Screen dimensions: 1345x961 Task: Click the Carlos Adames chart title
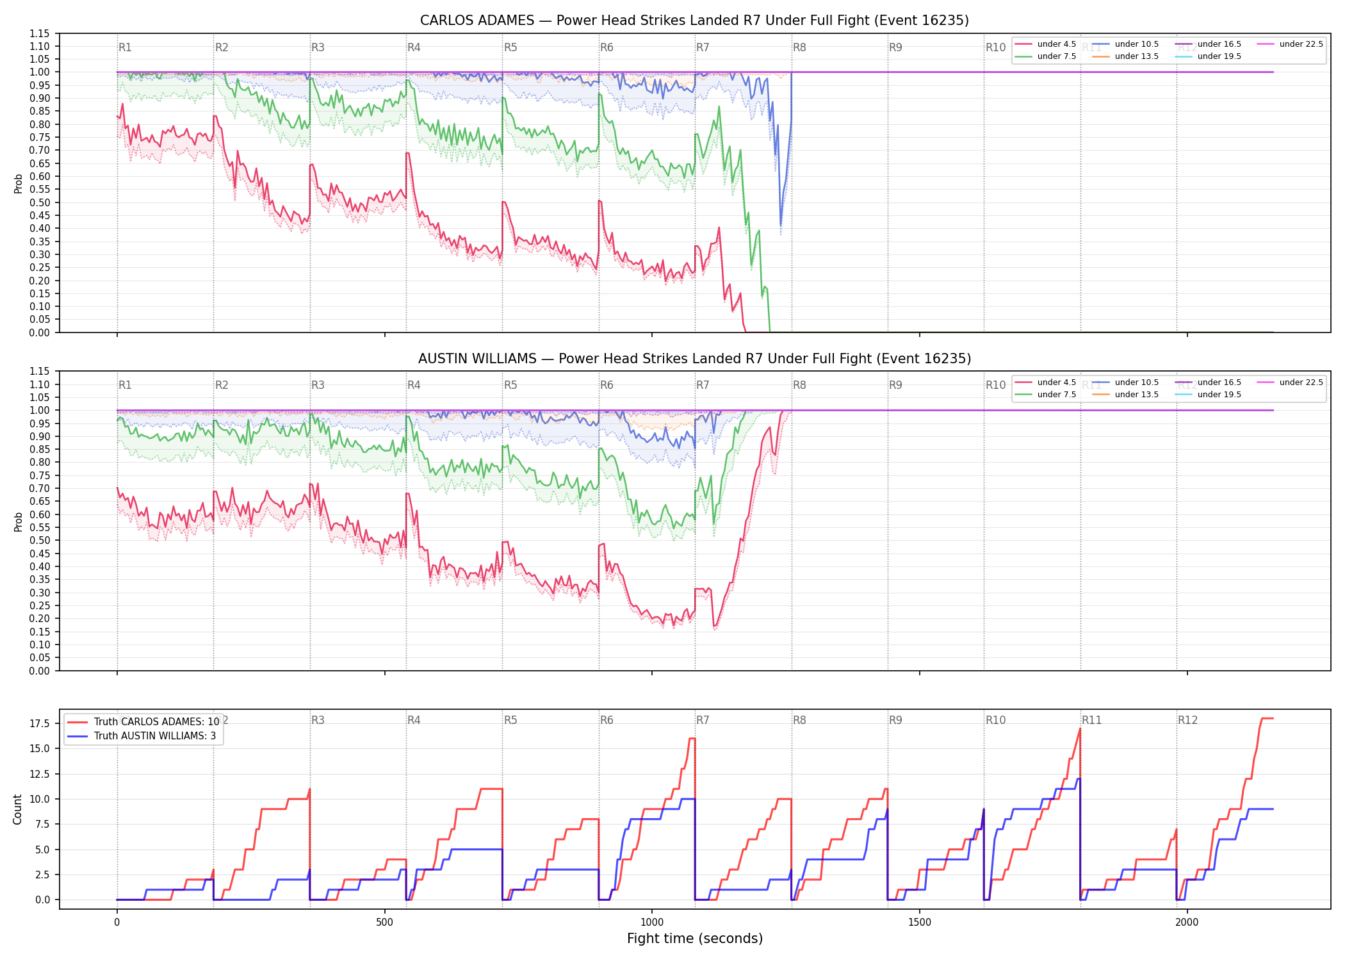click(x=694, y=21)
